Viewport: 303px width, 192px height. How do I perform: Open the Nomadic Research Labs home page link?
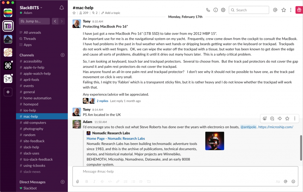(x=116, y=138)
